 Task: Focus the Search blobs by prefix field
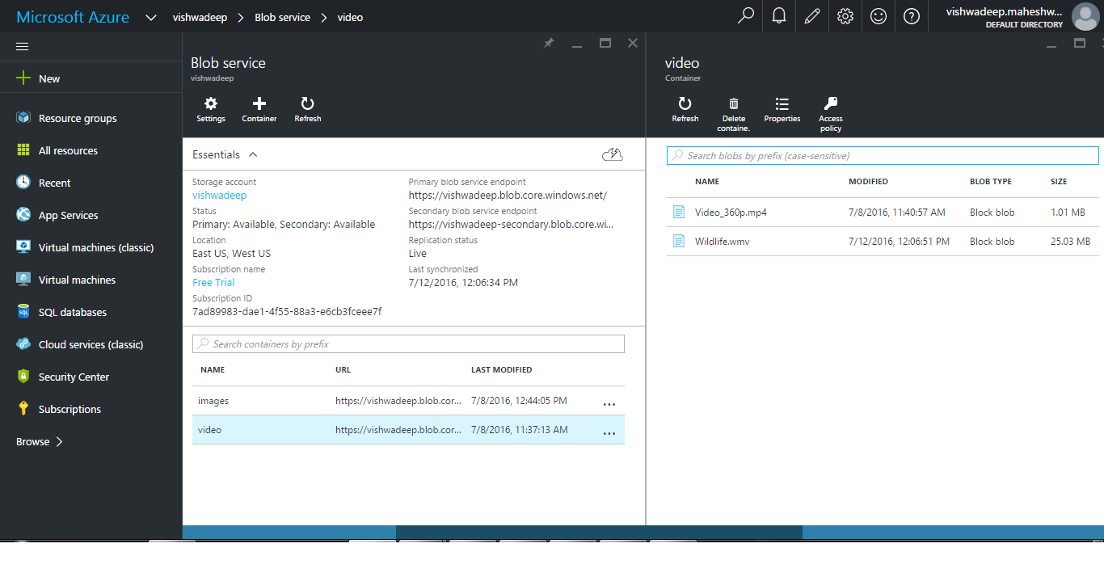point(883,155)
